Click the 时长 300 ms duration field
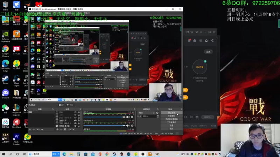280x157 pixels. tap(149, 116)
